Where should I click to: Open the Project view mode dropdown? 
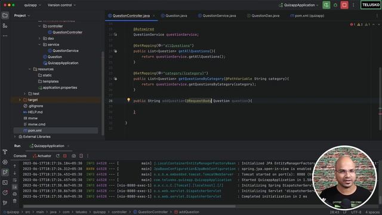22,16
